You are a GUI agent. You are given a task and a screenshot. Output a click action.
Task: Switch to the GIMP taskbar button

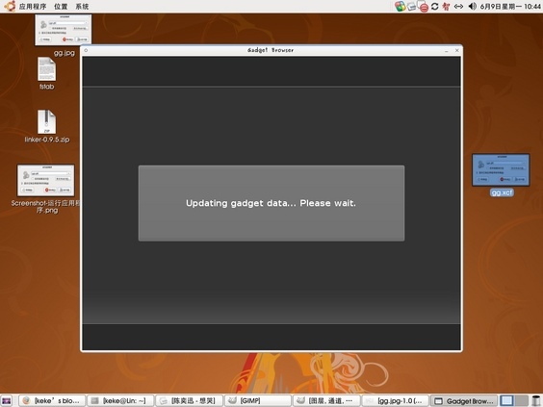[258, 401]
